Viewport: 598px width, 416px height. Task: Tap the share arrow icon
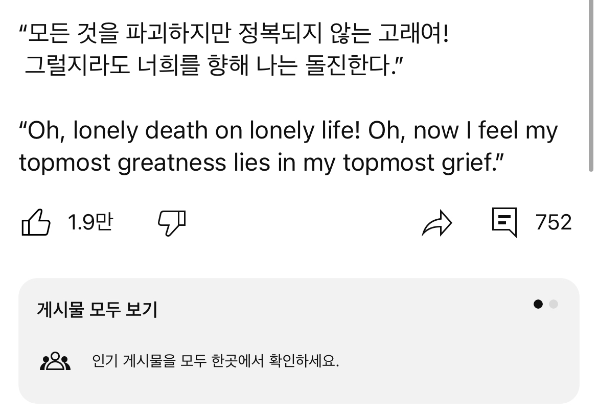point(436,223)
